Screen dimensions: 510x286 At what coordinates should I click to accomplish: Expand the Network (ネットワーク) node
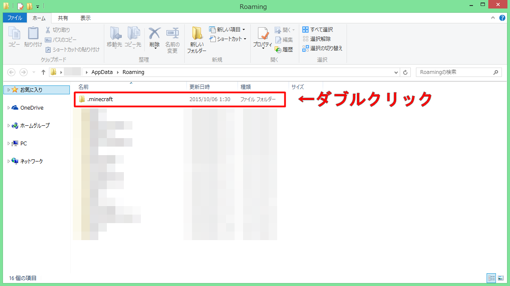[x=9, y=161]
